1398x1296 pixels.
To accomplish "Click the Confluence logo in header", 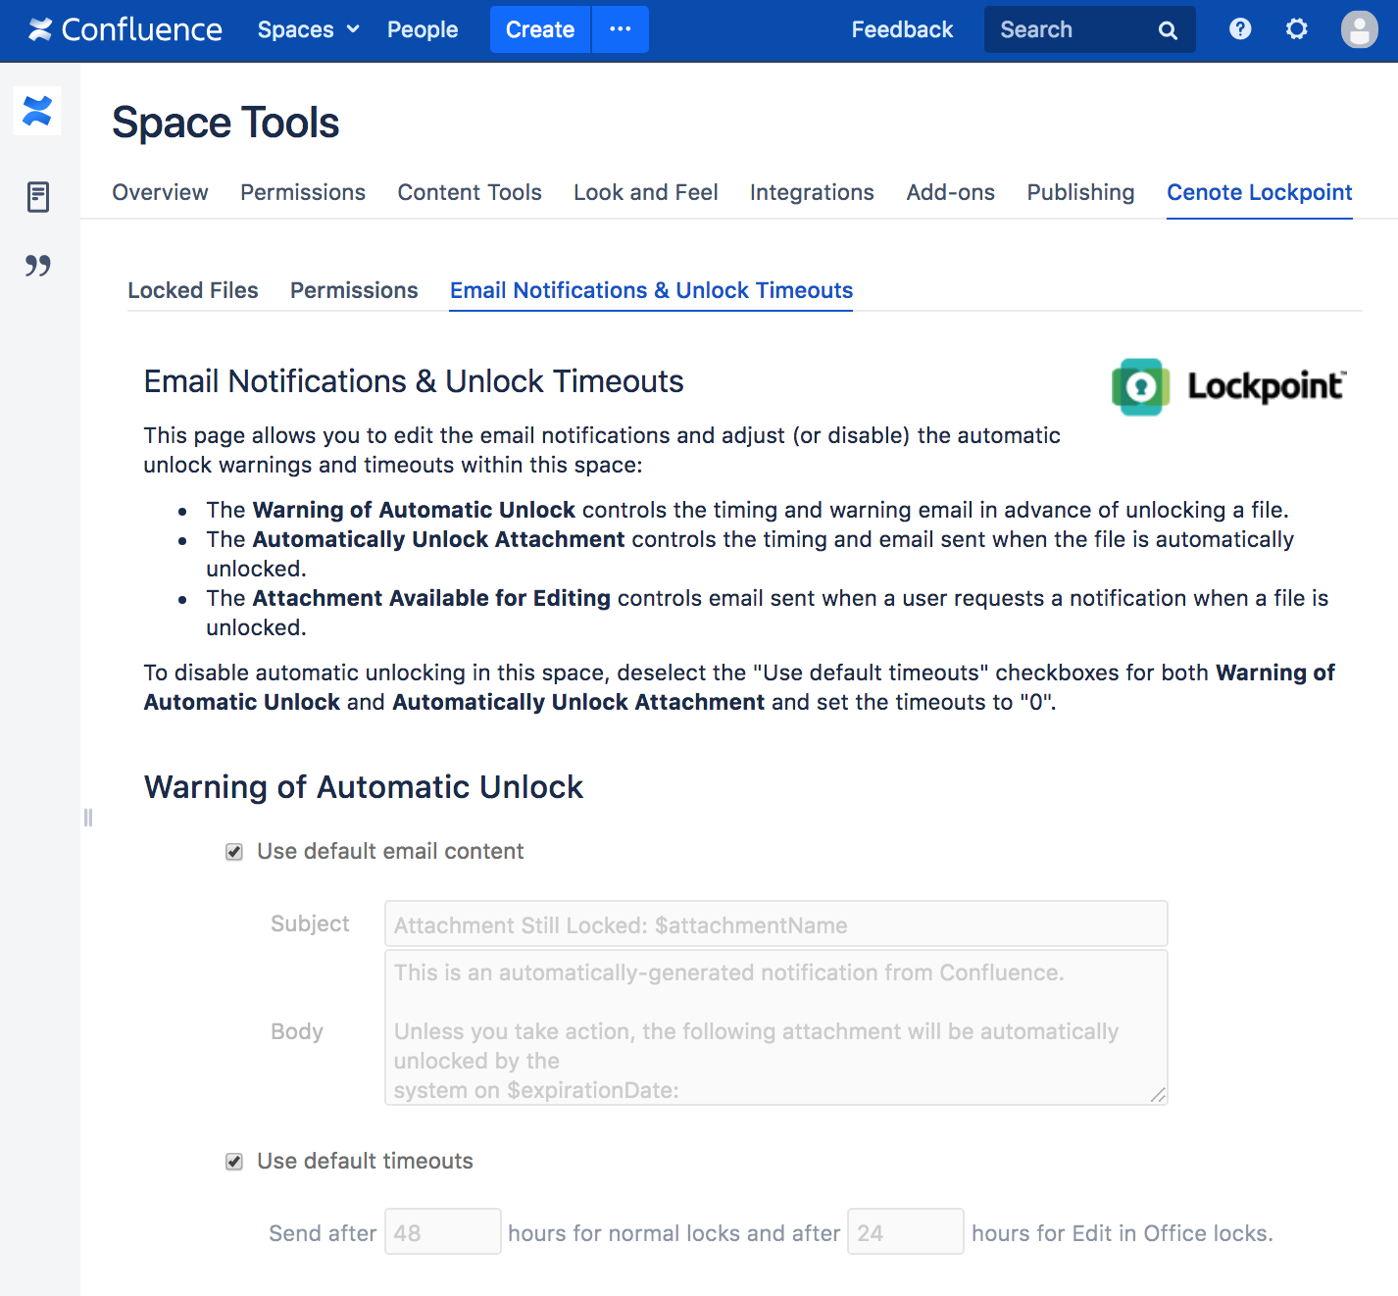I will [x=125, y=29].
